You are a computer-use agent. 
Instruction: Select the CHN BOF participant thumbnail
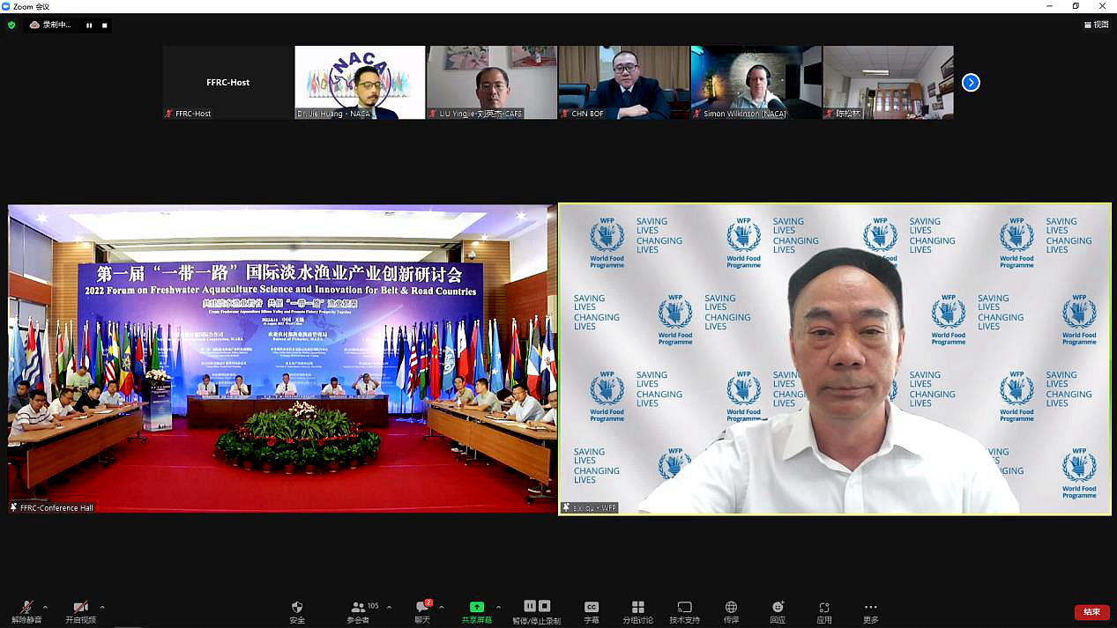(x=624, y=83)
